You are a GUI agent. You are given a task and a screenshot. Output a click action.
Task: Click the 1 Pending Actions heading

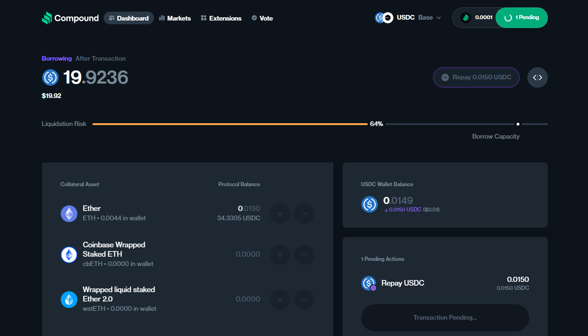[383, 259]
